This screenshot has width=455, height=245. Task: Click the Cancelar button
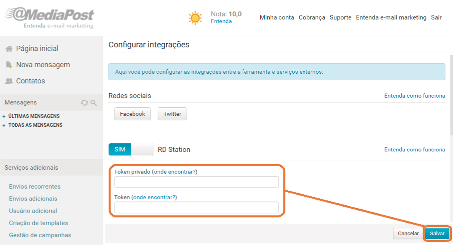click(x=408, y=233)
